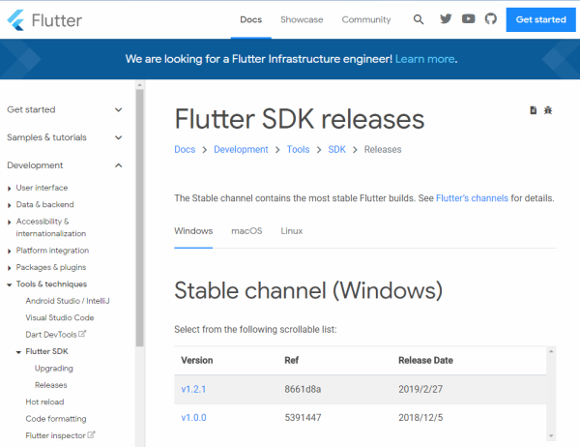Open Upgrading under Flutter SDK

tap(53, 369)
